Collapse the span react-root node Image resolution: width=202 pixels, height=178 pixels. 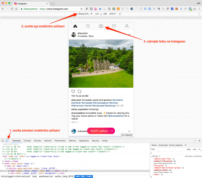coord(5,166)
